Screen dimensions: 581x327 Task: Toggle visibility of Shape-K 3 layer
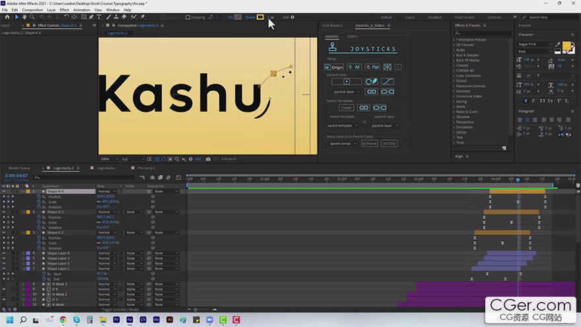pos(4,212)
